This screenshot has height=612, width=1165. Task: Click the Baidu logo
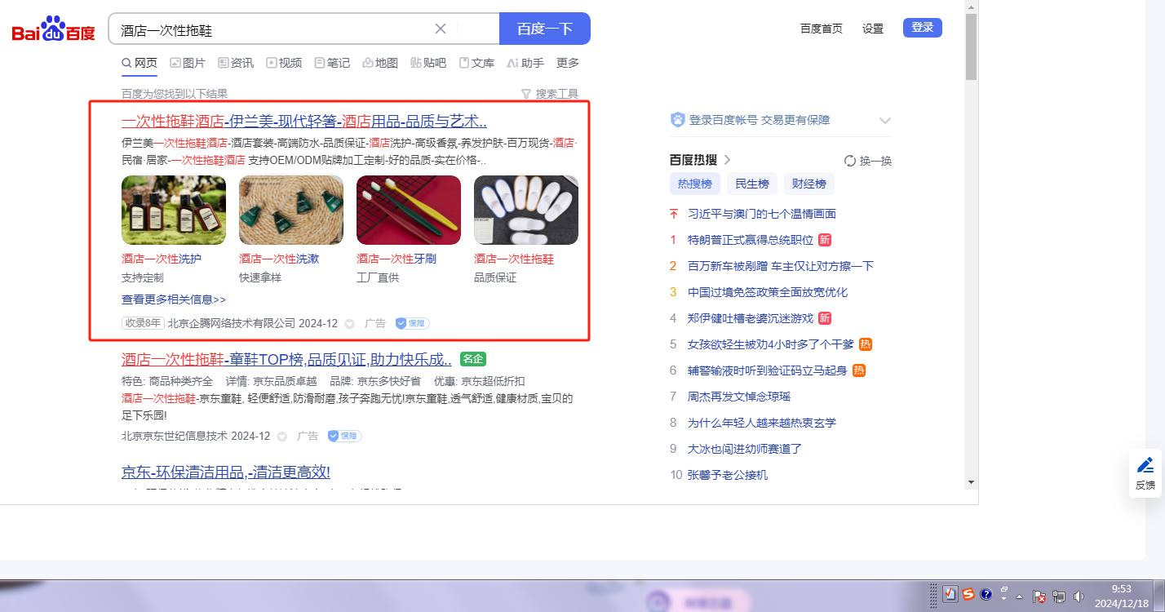pos(53,29)
